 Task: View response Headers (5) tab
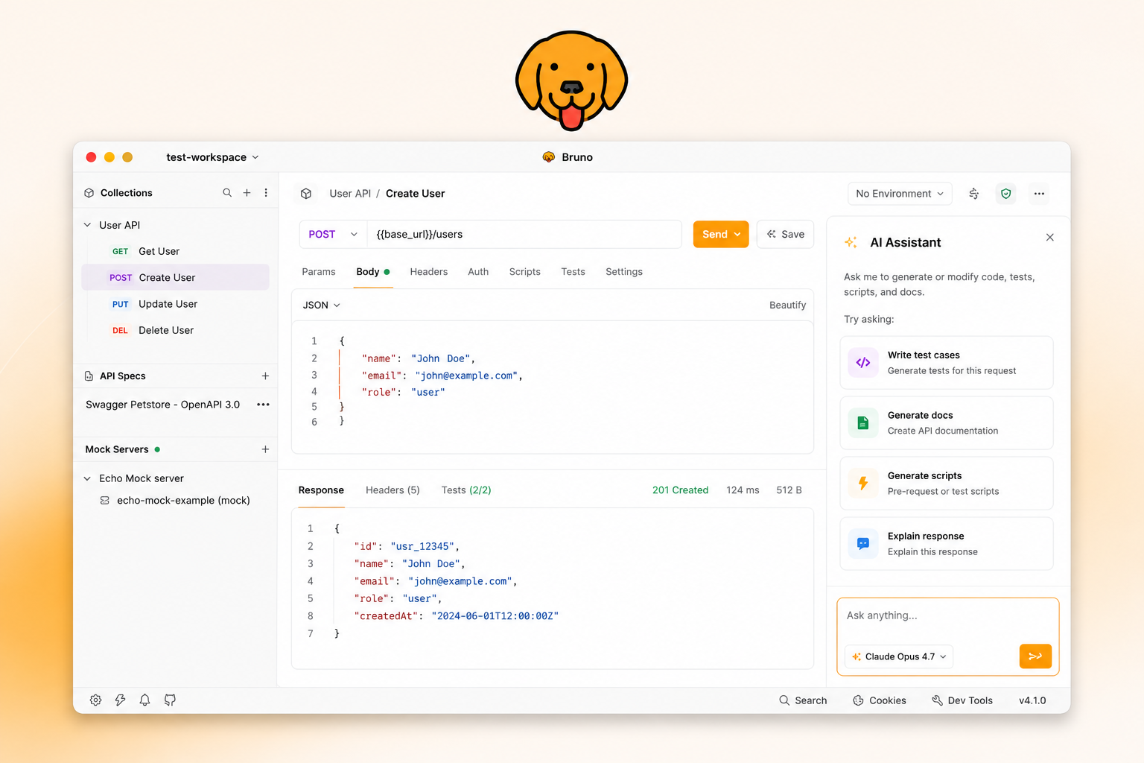click(393, 490)
